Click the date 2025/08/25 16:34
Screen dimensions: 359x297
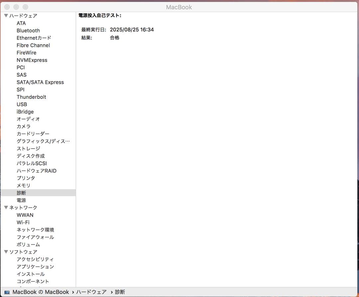point(132,30)
